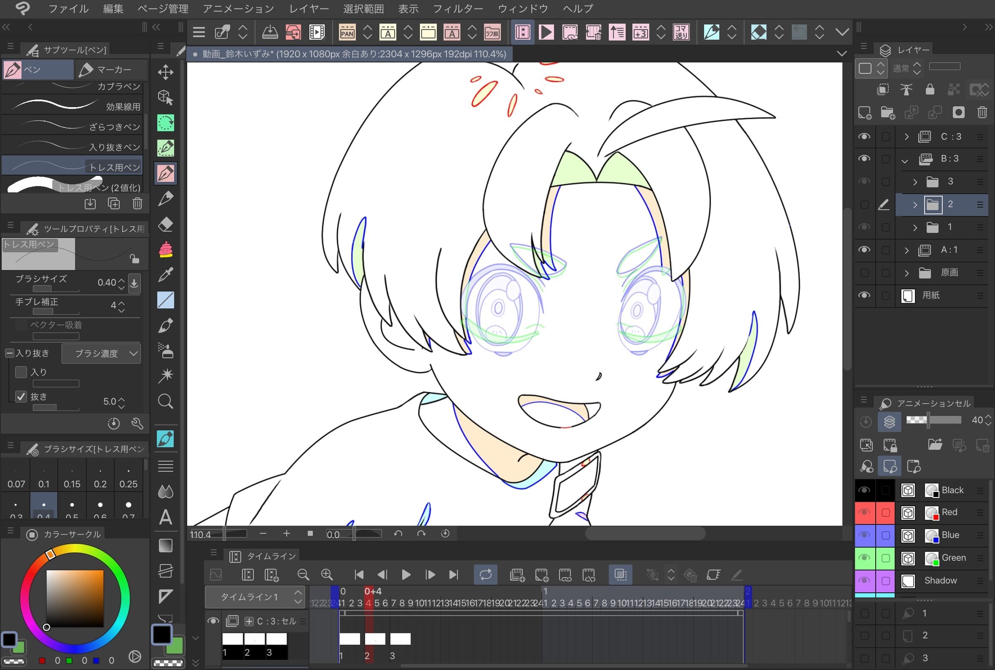Click the delete layer trash icon
995x670 pixels.
(x=982, y=112)
